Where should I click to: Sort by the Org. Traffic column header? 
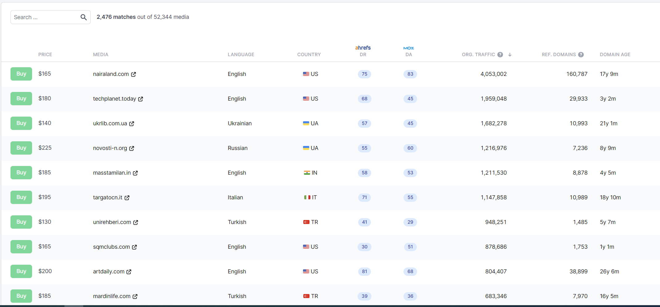(478, 55)
